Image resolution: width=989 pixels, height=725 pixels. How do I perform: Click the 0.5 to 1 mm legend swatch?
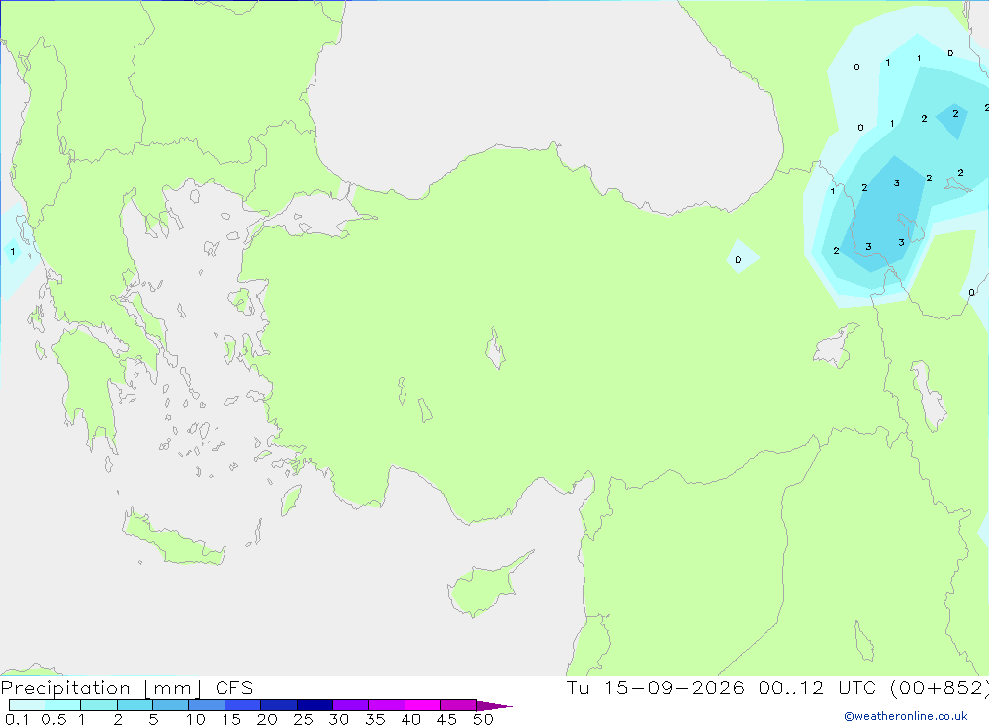tap(63, 705)
